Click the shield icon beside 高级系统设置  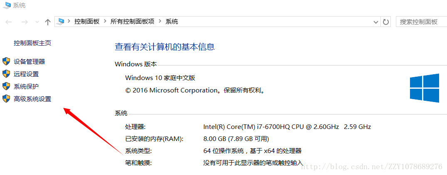(x=6, y=99)
